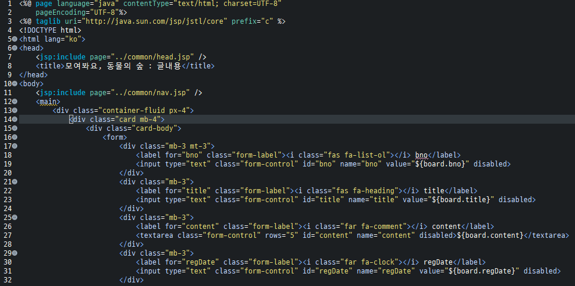Click the underlined bno label text on line 18

pyautogui.click(x=421, y=155)
